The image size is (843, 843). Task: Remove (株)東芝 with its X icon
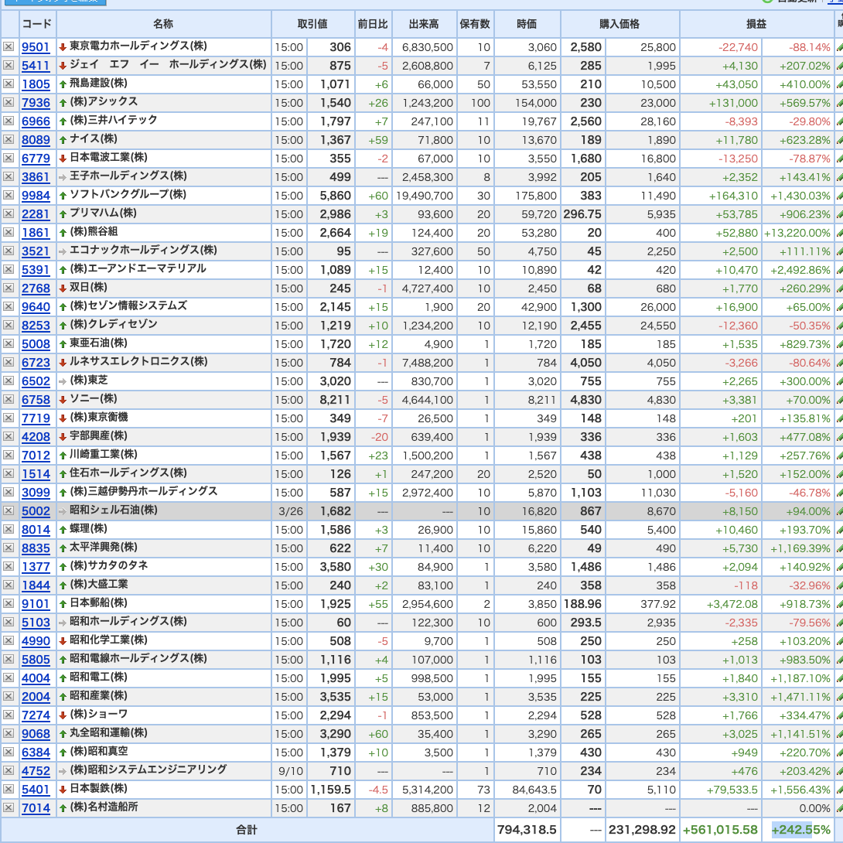[x=8, y=381]
